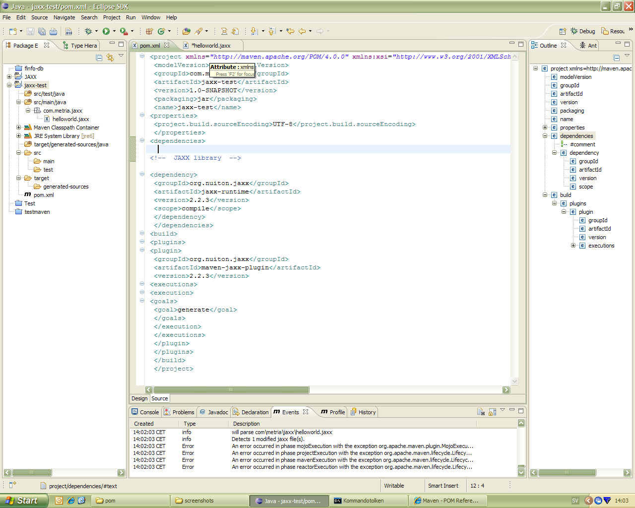This screenshot has width=635, height=508.
Task: Select pom.xml in Package Explorer
Action: pos(39,195)
